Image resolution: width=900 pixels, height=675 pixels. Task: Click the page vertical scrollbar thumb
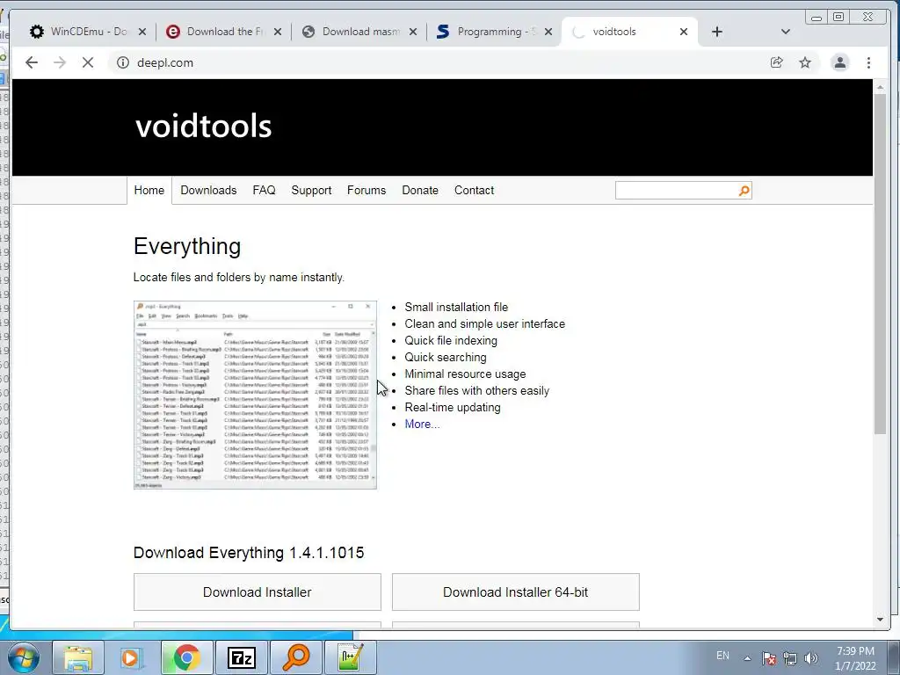880,263
